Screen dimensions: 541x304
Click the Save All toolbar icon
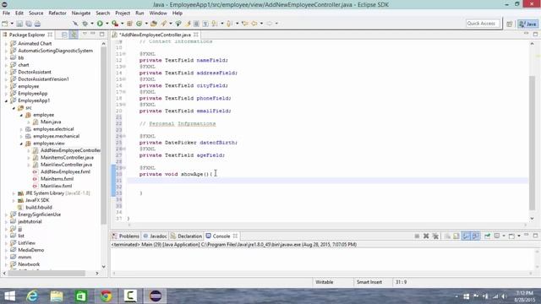click(29, 24)
